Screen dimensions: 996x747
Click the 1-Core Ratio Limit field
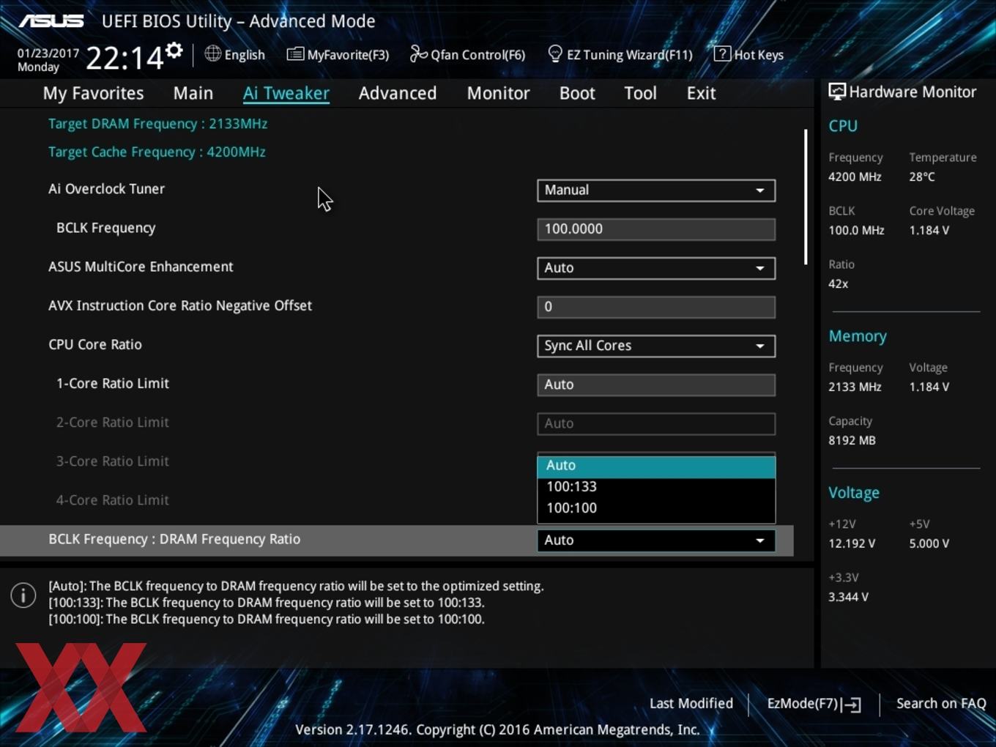coord(656,384)
